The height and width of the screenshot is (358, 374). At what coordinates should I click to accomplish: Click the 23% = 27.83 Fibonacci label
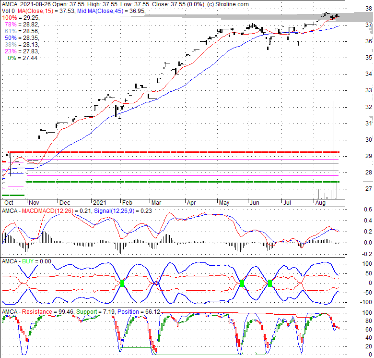22,51
